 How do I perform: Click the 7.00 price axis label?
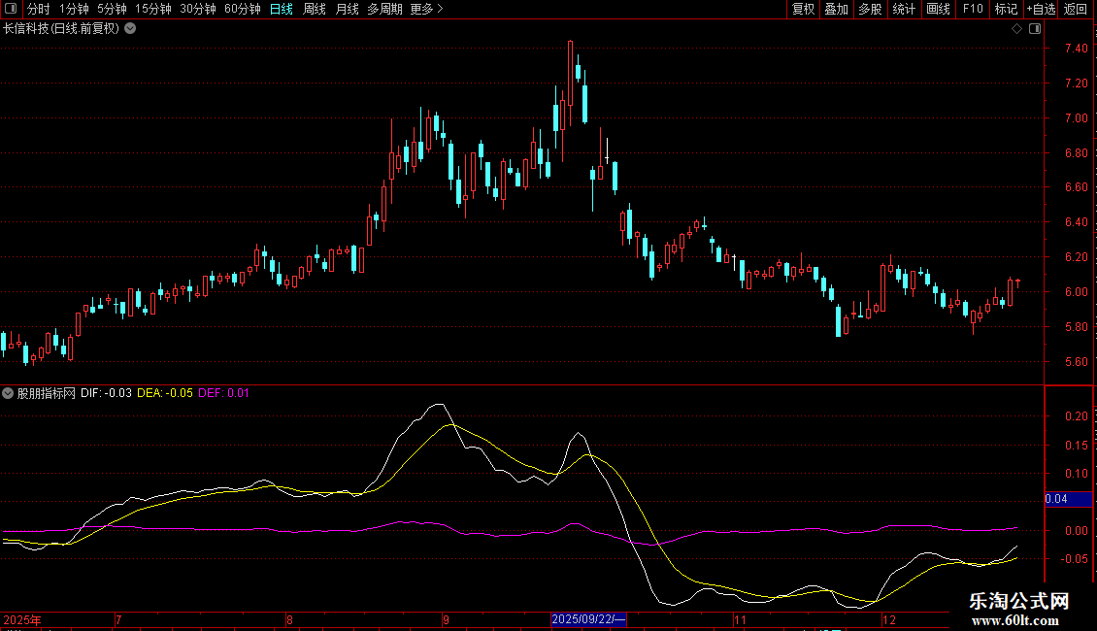point(1076,118)
